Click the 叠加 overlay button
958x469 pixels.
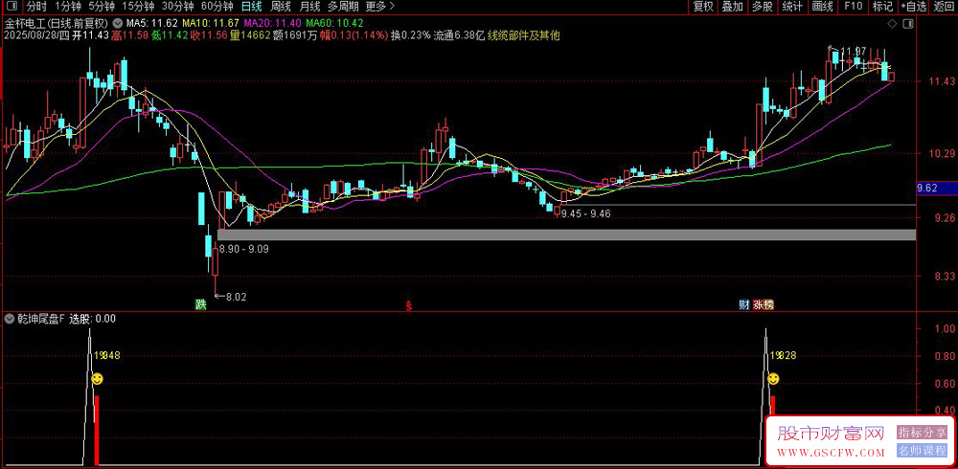tap(732, 7)
